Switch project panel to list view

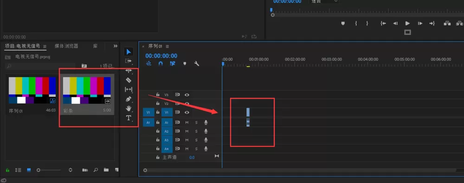(x=19, y=170)
